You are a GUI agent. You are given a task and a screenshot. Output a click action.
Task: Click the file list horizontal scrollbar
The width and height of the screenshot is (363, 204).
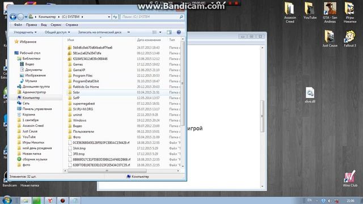coord(107,171)
